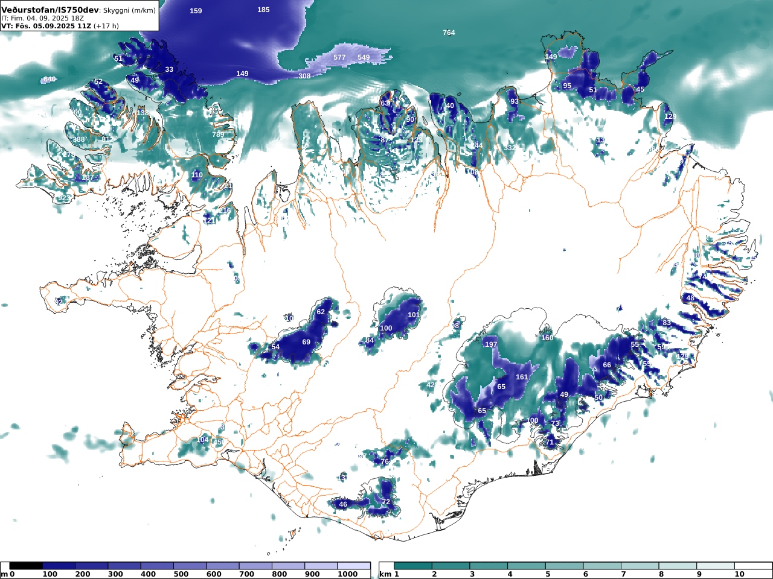
Task: Click the 84 visibility value
Action: click(x=370, y=341)
